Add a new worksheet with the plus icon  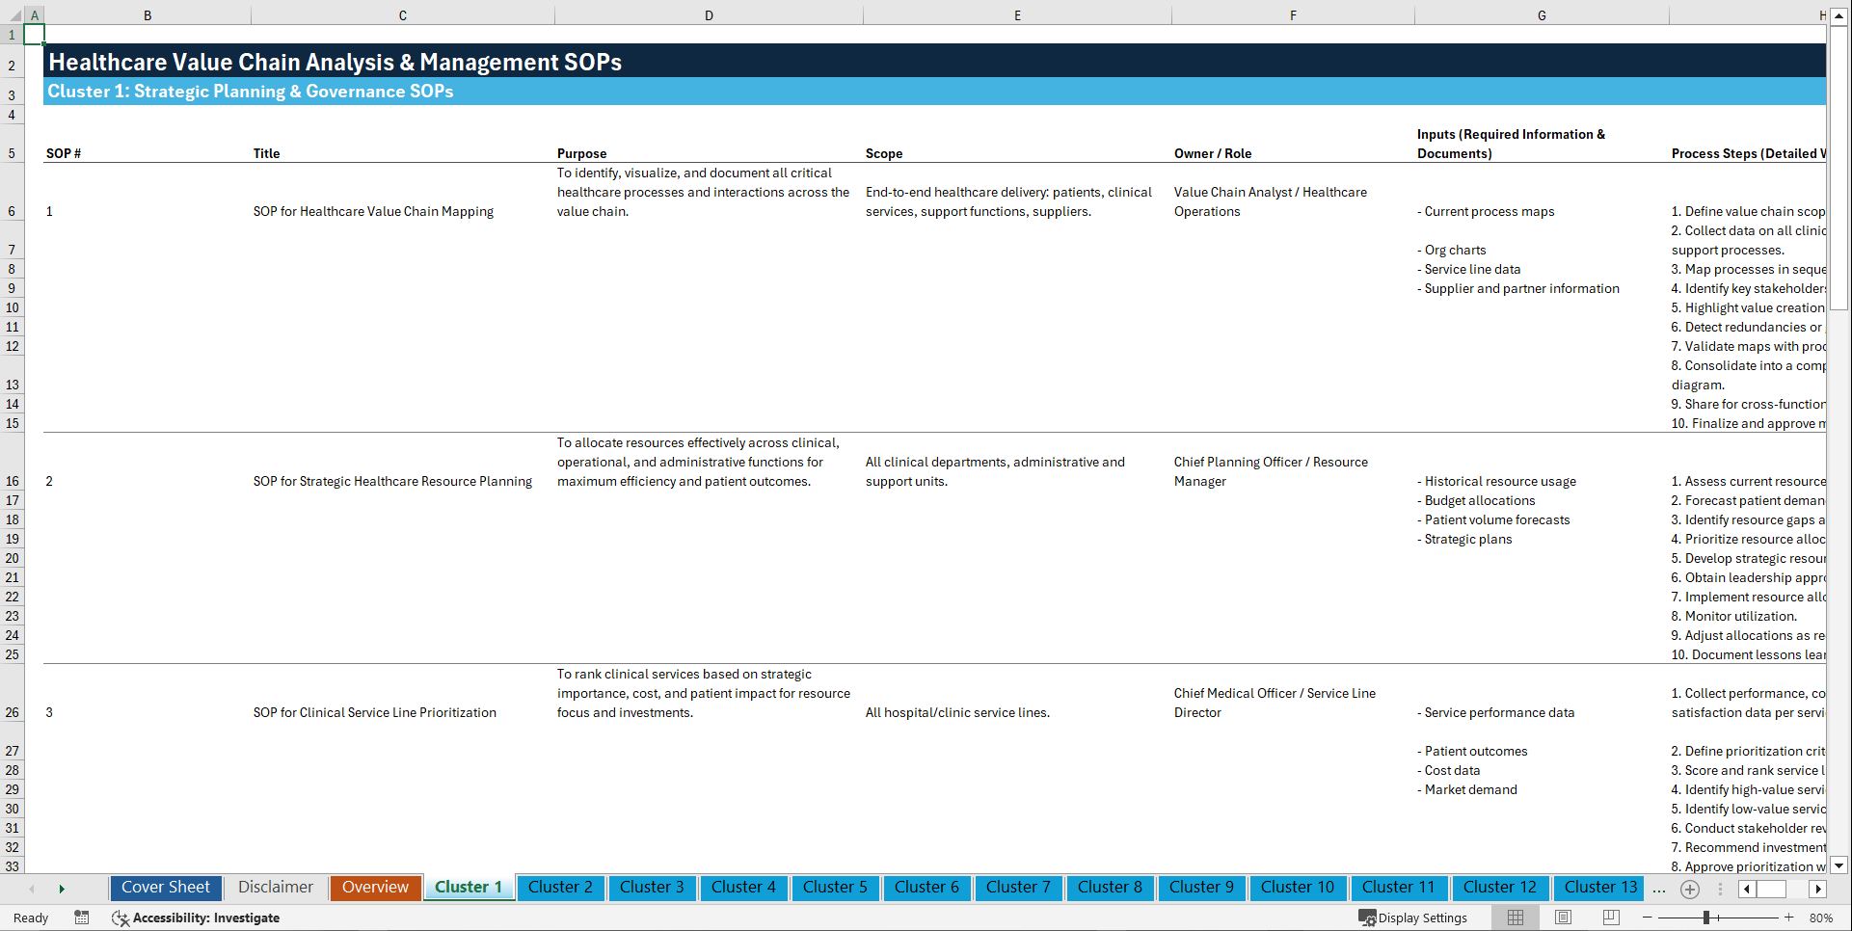tap(1689, 889)
